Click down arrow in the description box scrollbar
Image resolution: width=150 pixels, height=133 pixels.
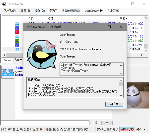pyautogui.click(x=121, y=73)
